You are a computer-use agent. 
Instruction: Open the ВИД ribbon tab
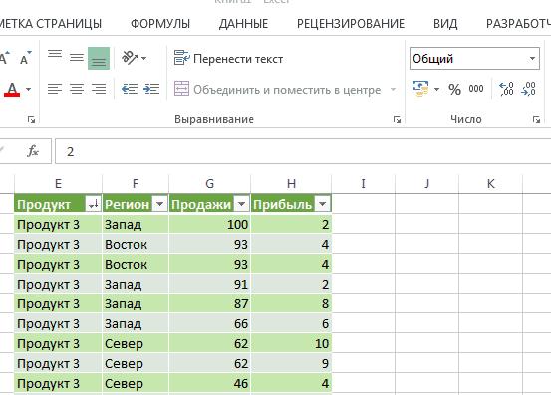coord(445,24)
